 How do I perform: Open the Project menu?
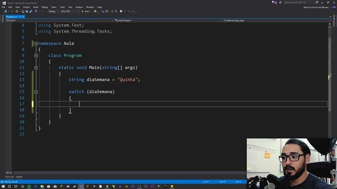tap(26, 7)
